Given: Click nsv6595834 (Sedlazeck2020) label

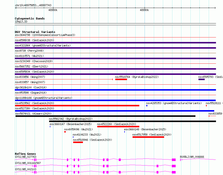Looking at the screenshot, I should [x=35, y=72].
